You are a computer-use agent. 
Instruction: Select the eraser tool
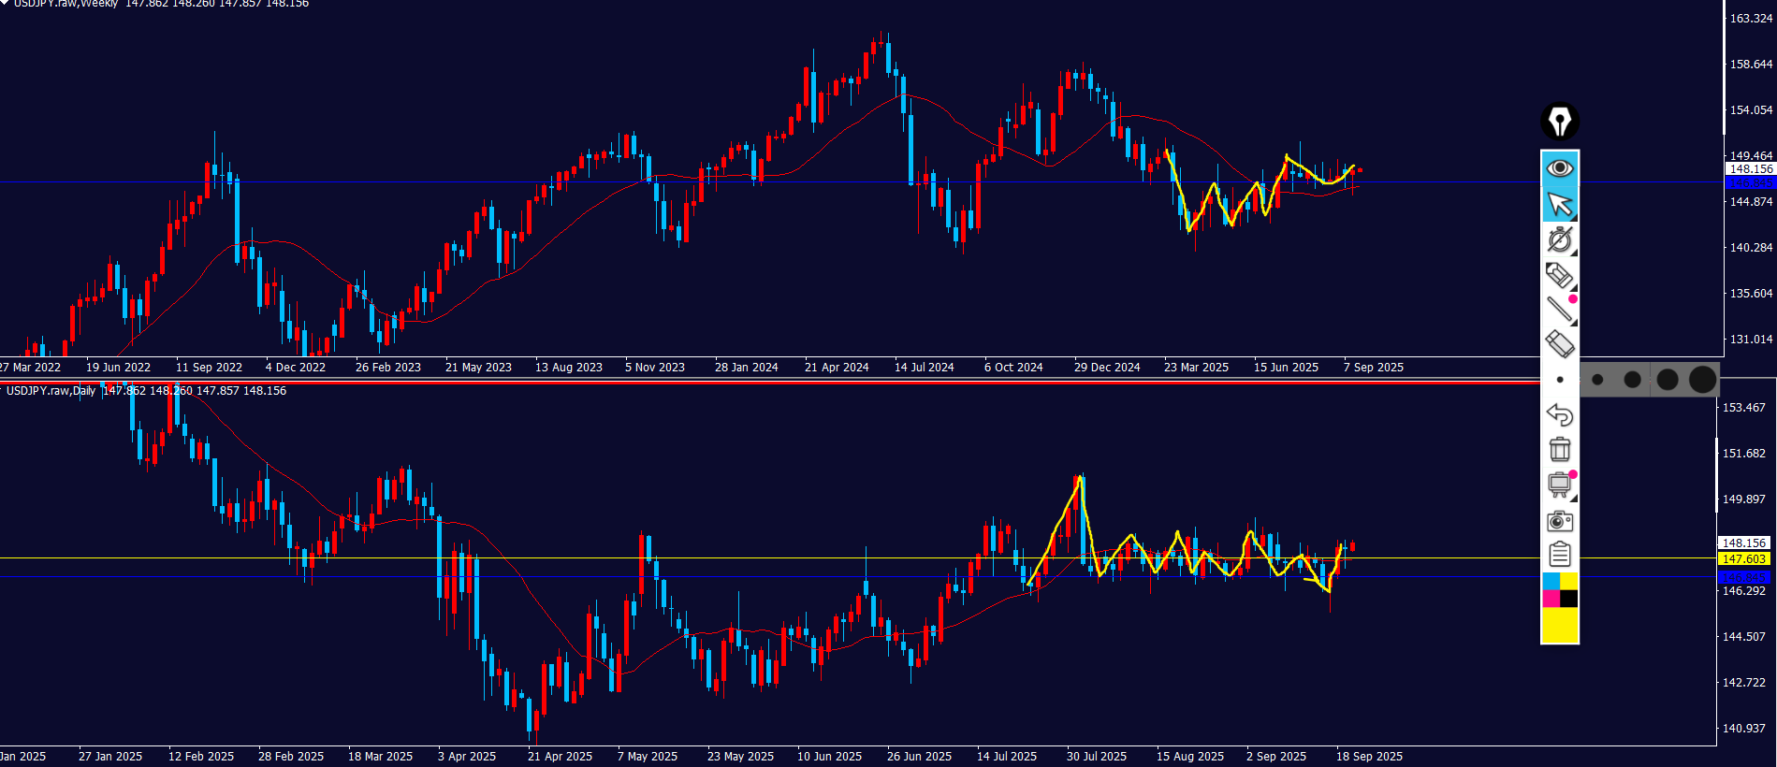click(x=1559, y=343)
